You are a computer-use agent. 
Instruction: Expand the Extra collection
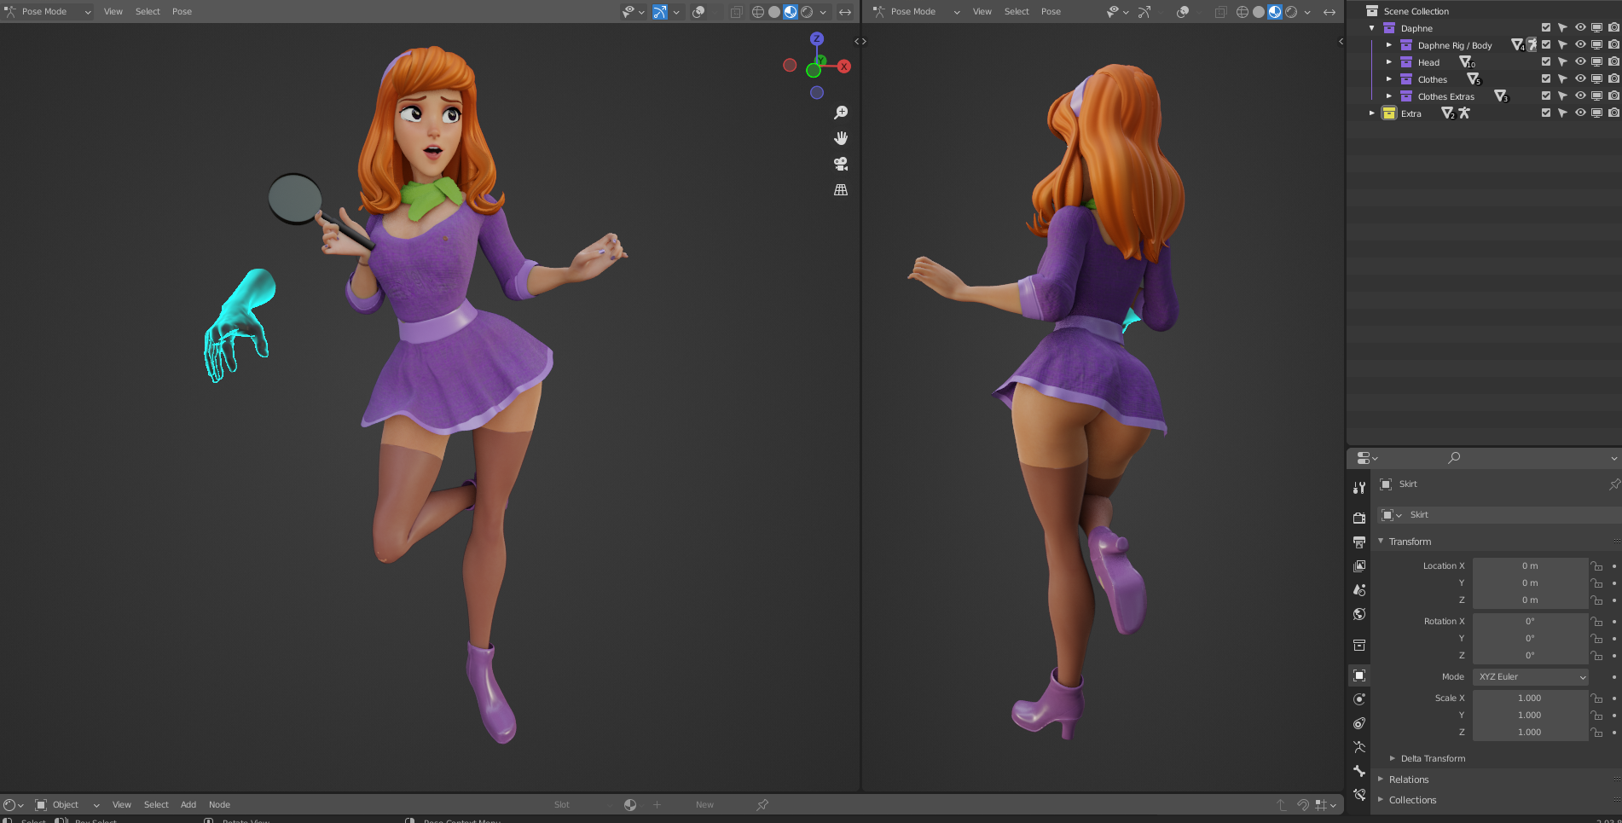coord(1371,113)
